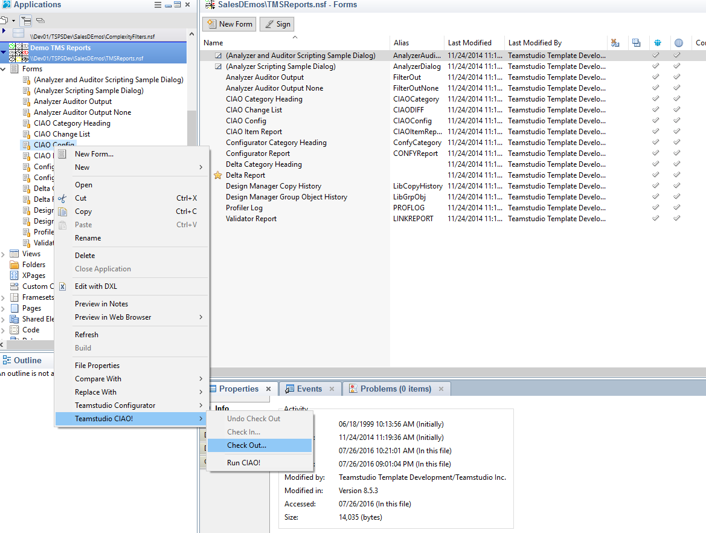Click the Copy icon in context menu
This screenshot has width=706, height=533.
[x=63, y=212]
